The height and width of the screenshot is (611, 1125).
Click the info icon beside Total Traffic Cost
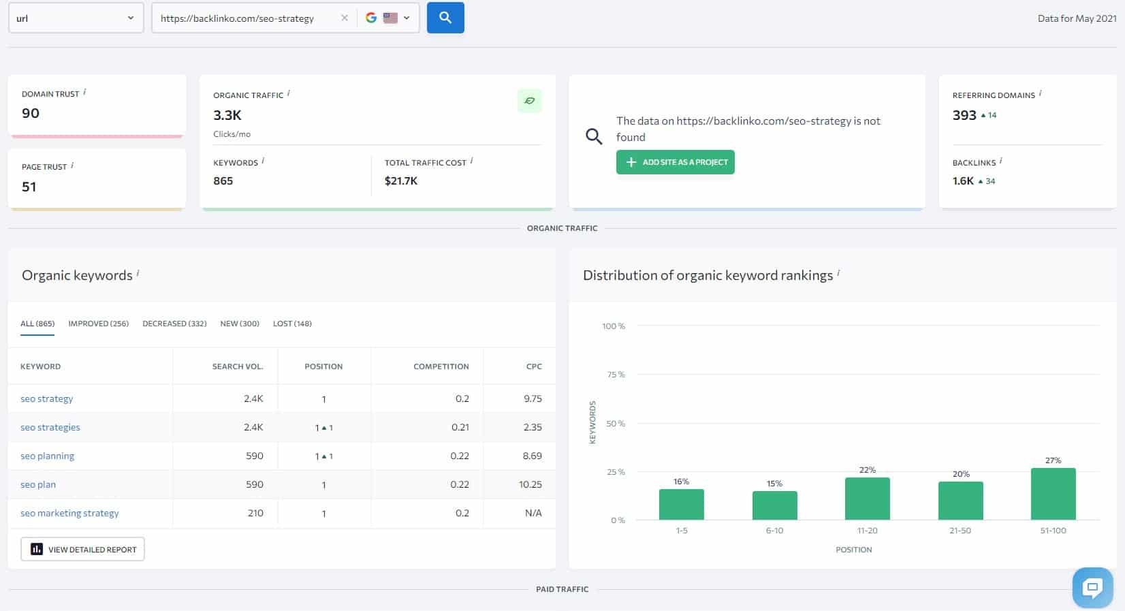(471, 161)
